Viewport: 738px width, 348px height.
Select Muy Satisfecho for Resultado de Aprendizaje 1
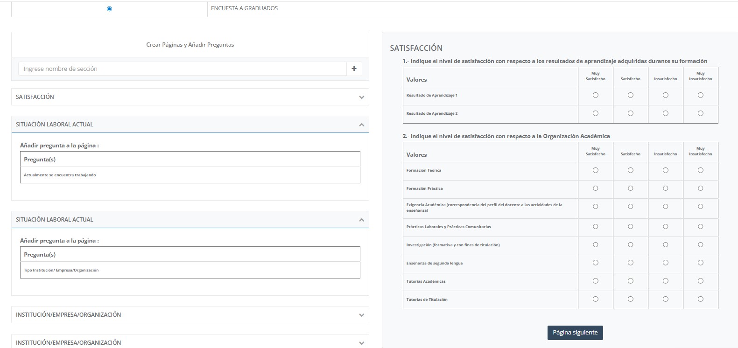[x=595, y=95]
